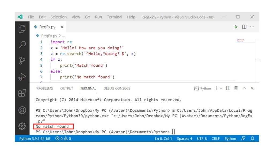Toggle split terminal view

tap(228, 88)
